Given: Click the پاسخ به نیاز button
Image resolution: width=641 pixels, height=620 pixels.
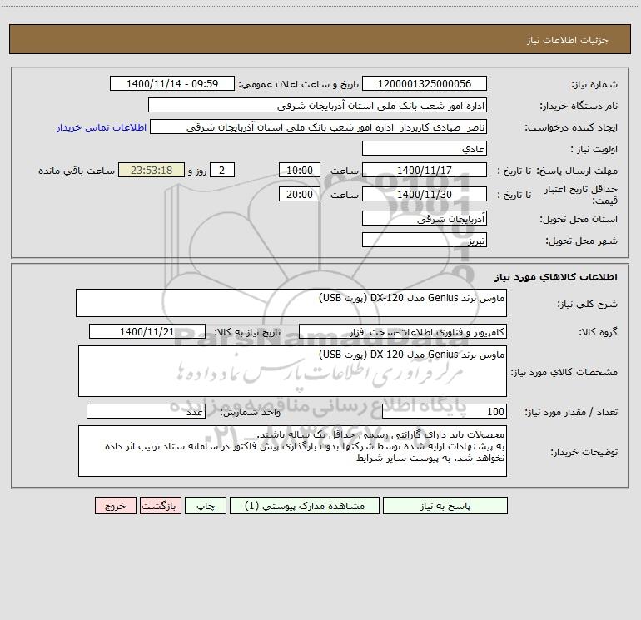Looking at the screenshot, I should (445, 506).
